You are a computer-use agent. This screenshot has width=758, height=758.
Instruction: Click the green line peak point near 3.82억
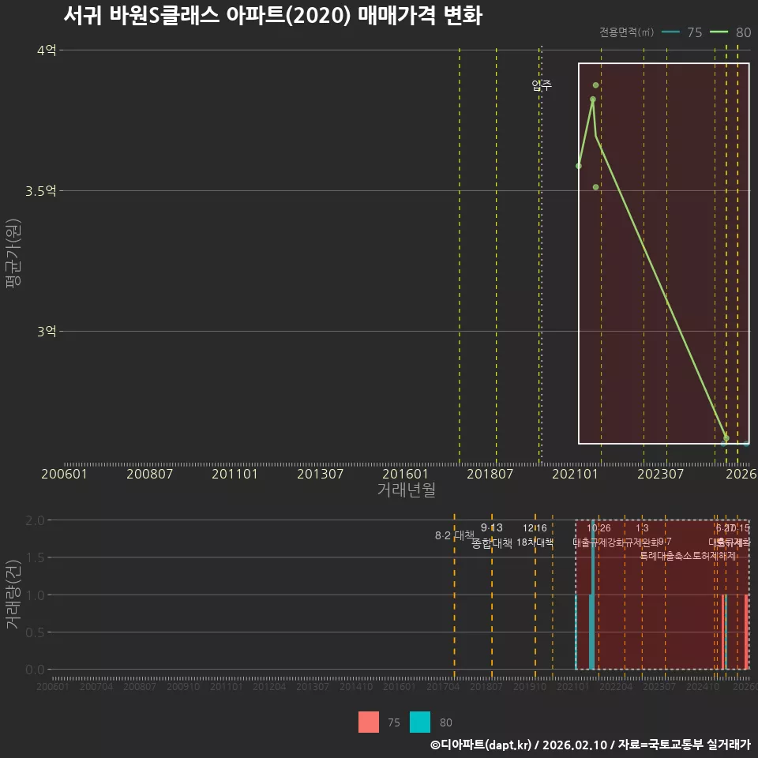(x=593, y=99)
